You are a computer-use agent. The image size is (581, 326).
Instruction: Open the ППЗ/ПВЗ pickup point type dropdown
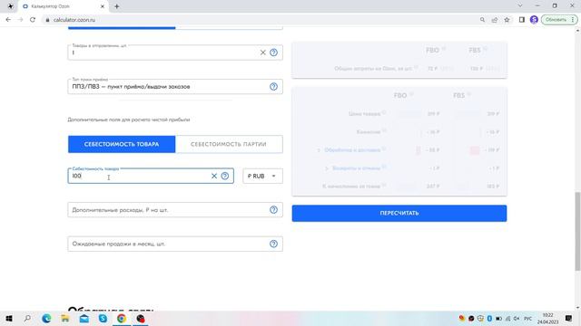[175, 87]
